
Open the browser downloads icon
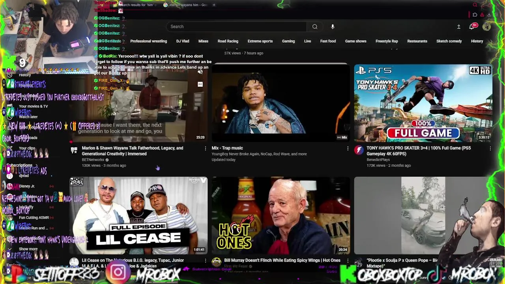point(489,15)
